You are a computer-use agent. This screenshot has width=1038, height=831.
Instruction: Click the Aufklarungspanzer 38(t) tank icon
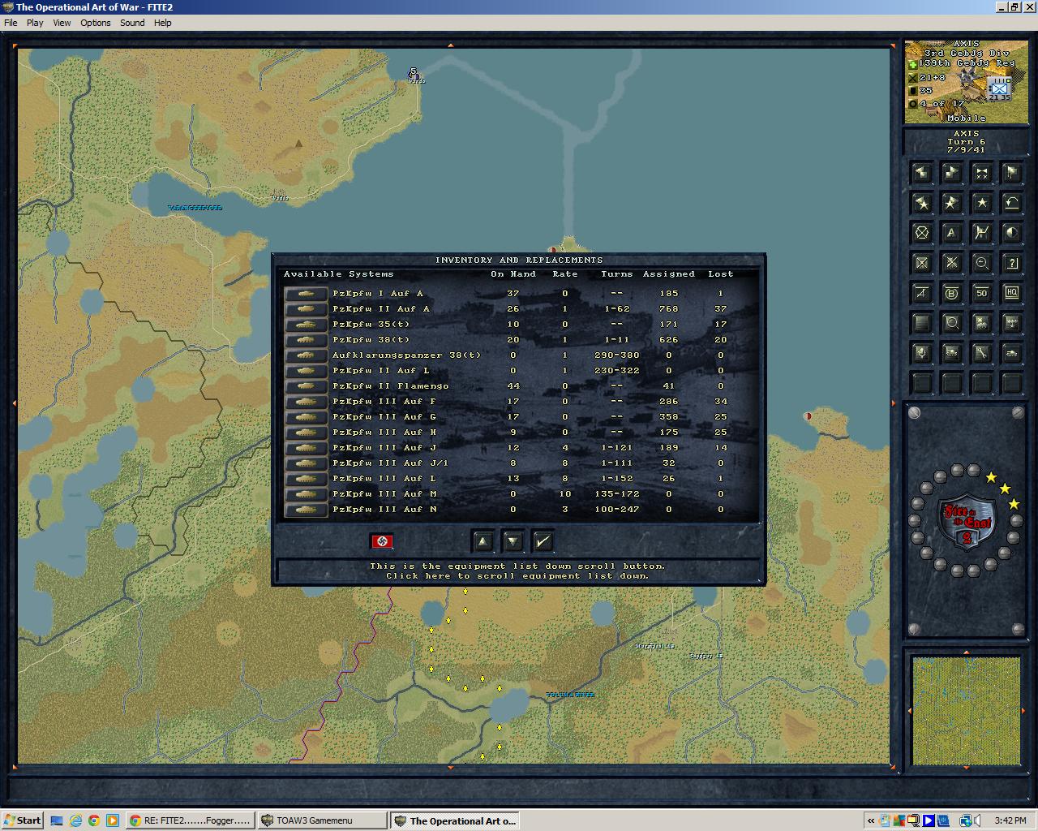(306, 355)
